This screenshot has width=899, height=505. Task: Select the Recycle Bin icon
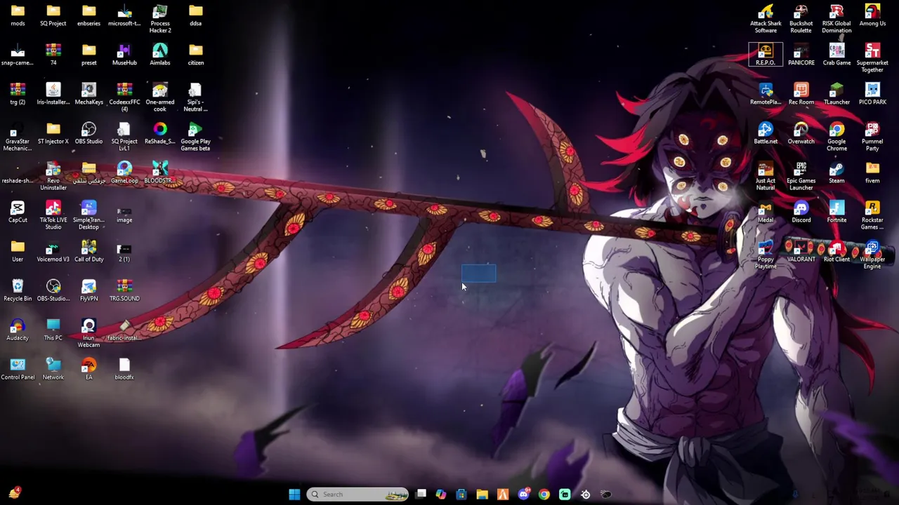[x=18, y=290]
